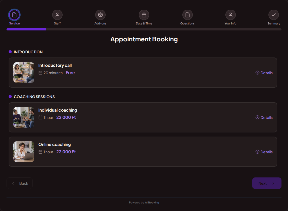Open the AI Booking link in footer
Viewport: 288px width, 211px height.
pyautogui.click(x=152, y=203)
